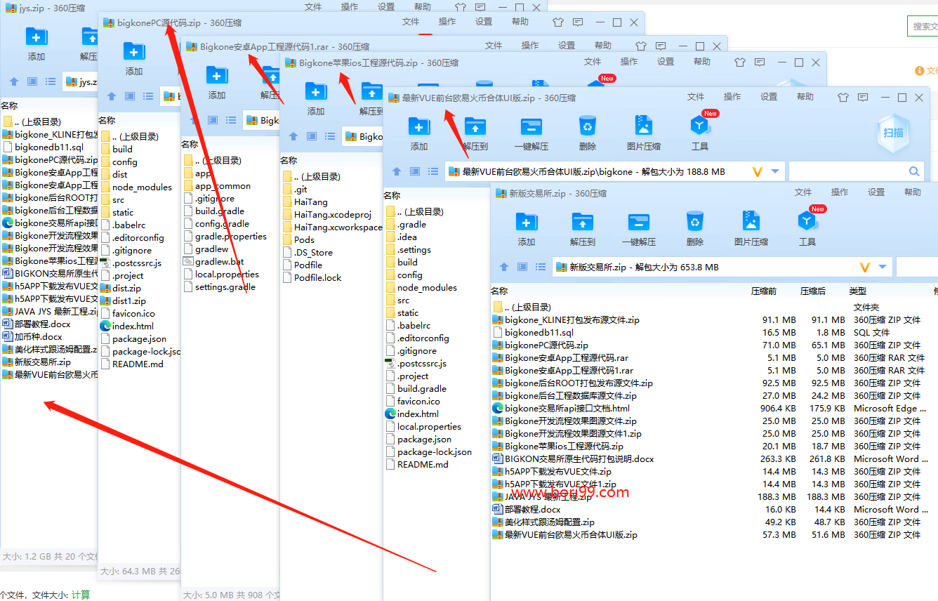Screen dimensions: 938x601
Task: Open 工具 in 最新VUE前台 window
Action: 700,126
